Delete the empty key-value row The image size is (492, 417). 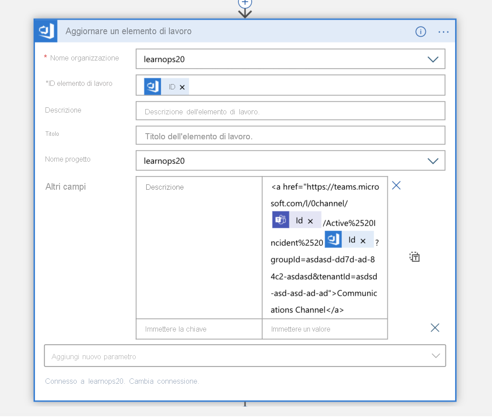(435, 328)
